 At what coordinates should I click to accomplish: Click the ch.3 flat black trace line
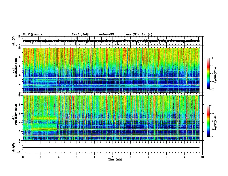[111, 147]
